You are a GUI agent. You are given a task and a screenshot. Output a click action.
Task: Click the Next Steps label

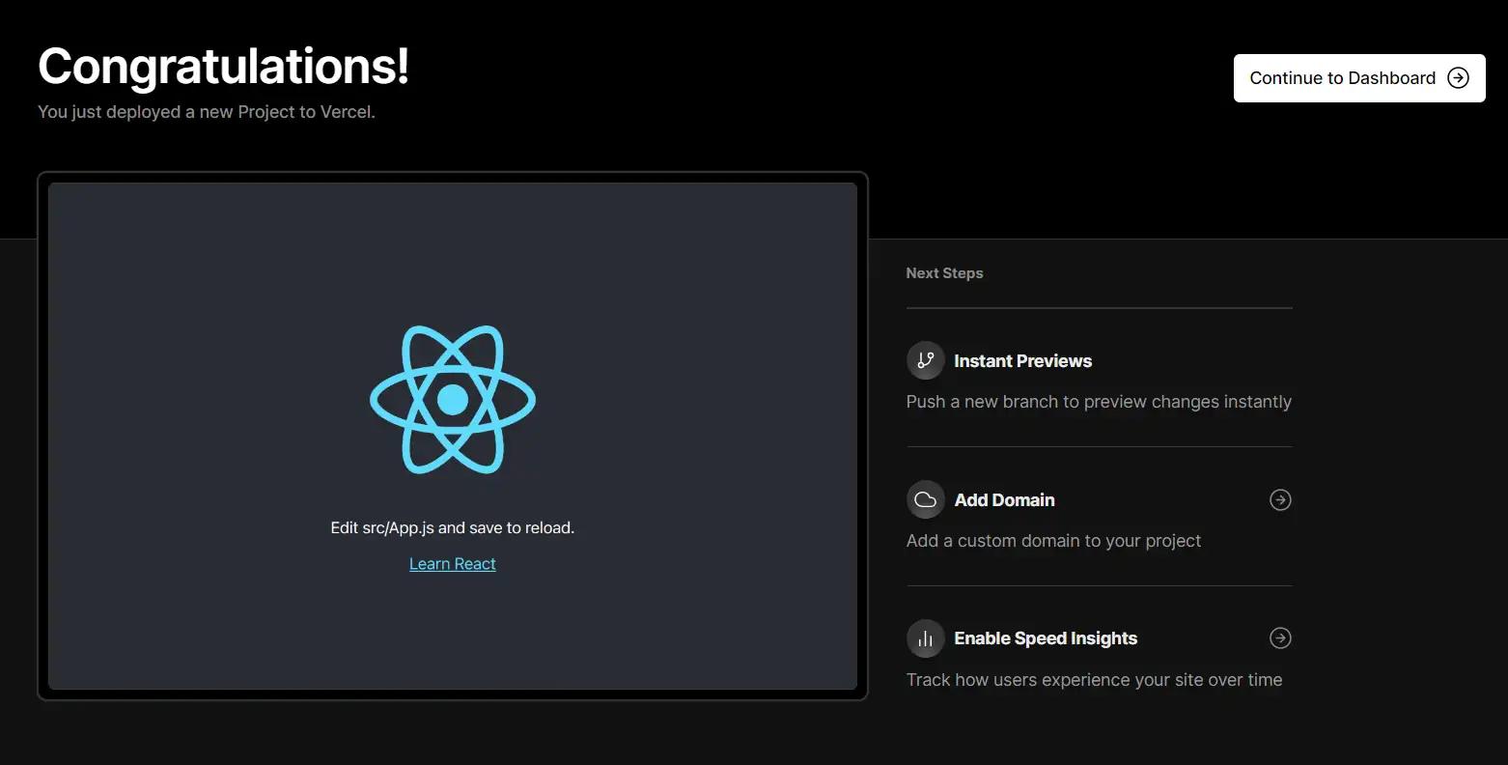[944, 273]
